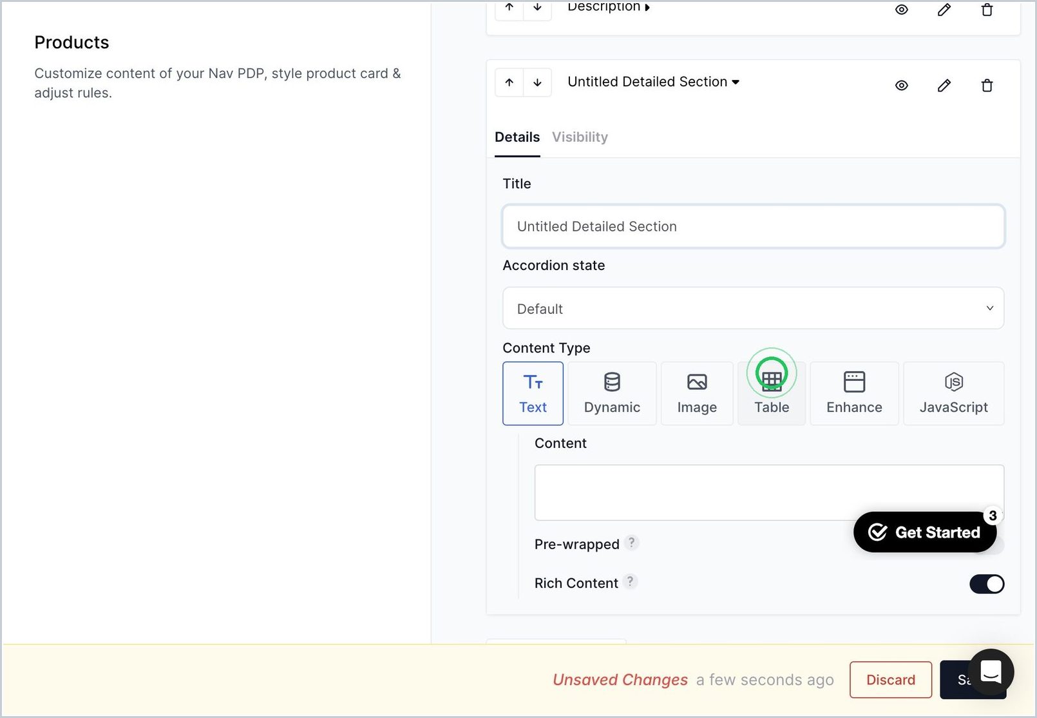Move Description section down
The width and height of the screenshot is (1037, 718).
point(538,8)
